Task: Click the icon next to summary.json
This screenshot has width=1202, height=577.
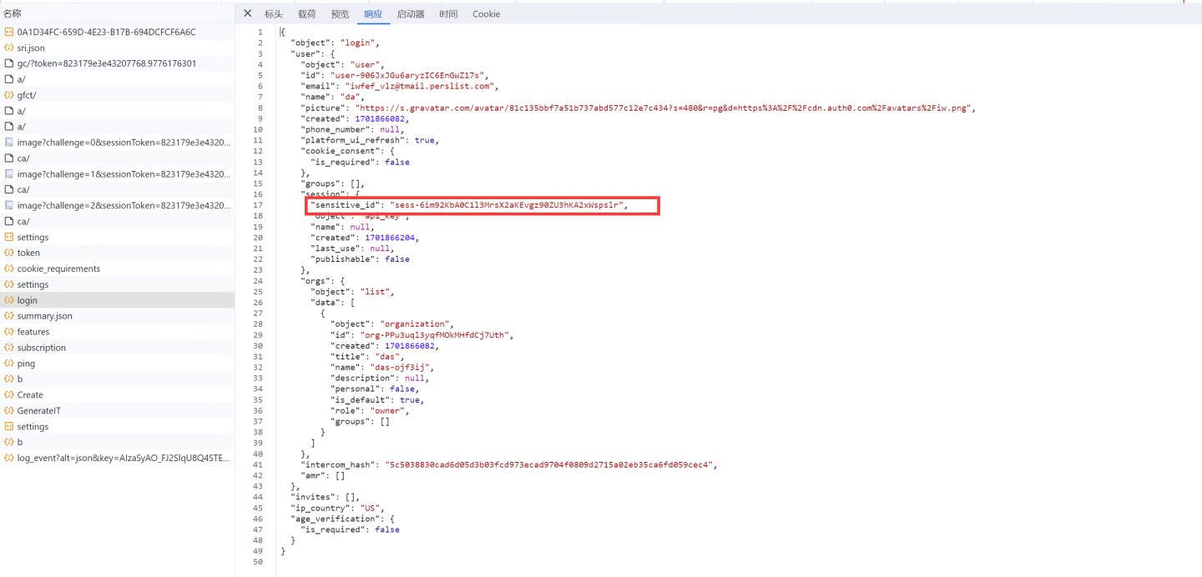Action: [x=9, y=316]
